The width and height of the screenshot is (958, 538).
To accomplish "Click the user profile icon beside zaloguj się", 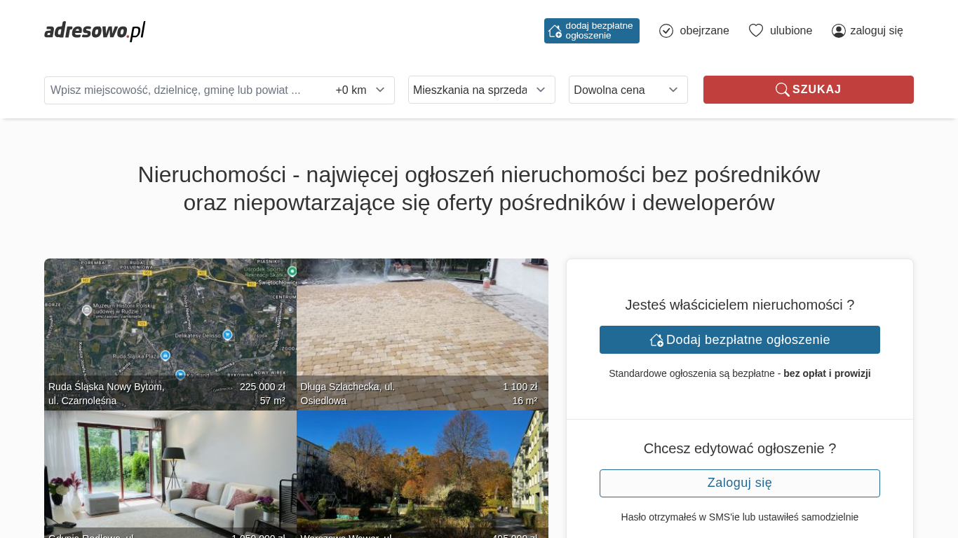I will tap(838, 31).
